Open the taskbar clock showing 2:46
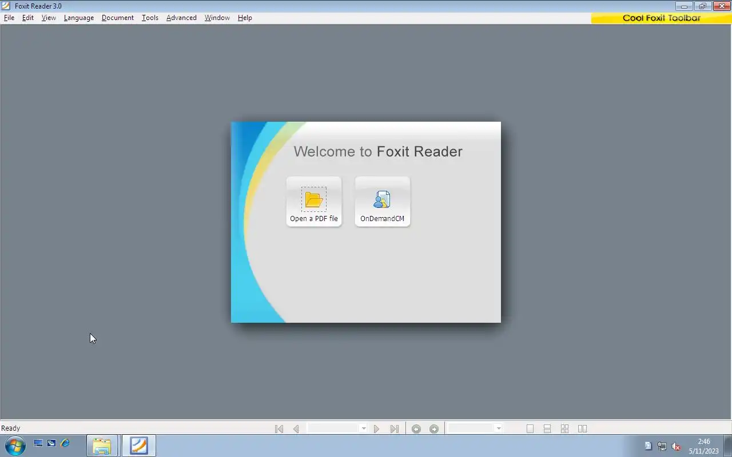Screen dimensions: 732x457 pyautogui.click(x=704, y=446)
